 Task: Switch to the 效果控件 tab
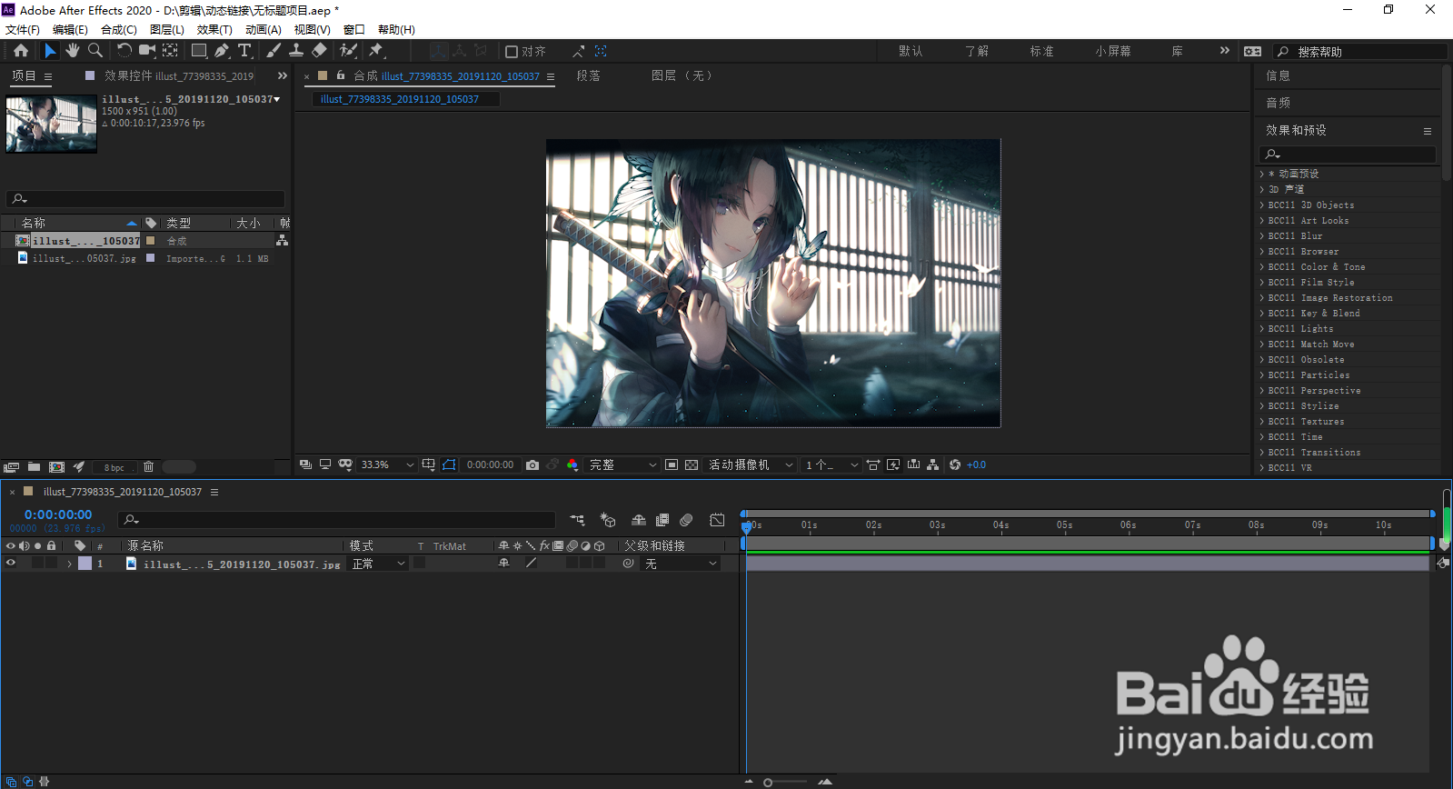click(178, 76)
